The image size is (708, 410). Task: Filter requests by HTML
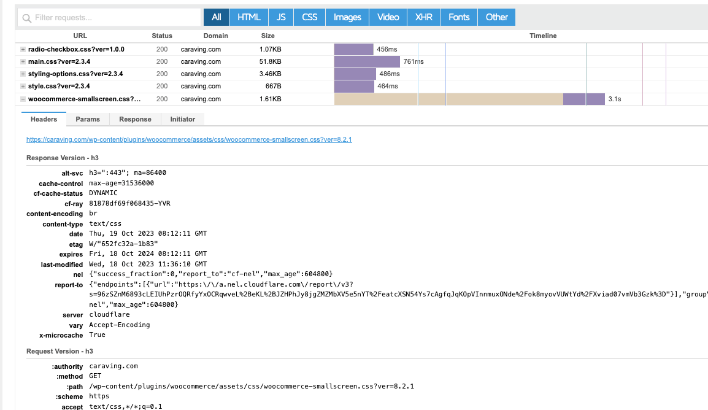coord(249,17)
